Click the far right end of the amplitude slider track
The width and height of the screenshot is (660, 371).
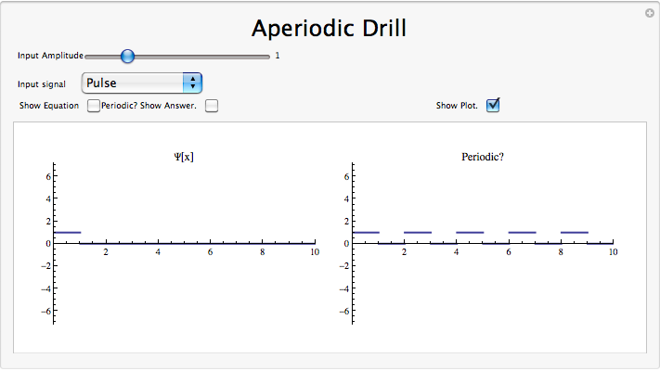click(267, 57)
